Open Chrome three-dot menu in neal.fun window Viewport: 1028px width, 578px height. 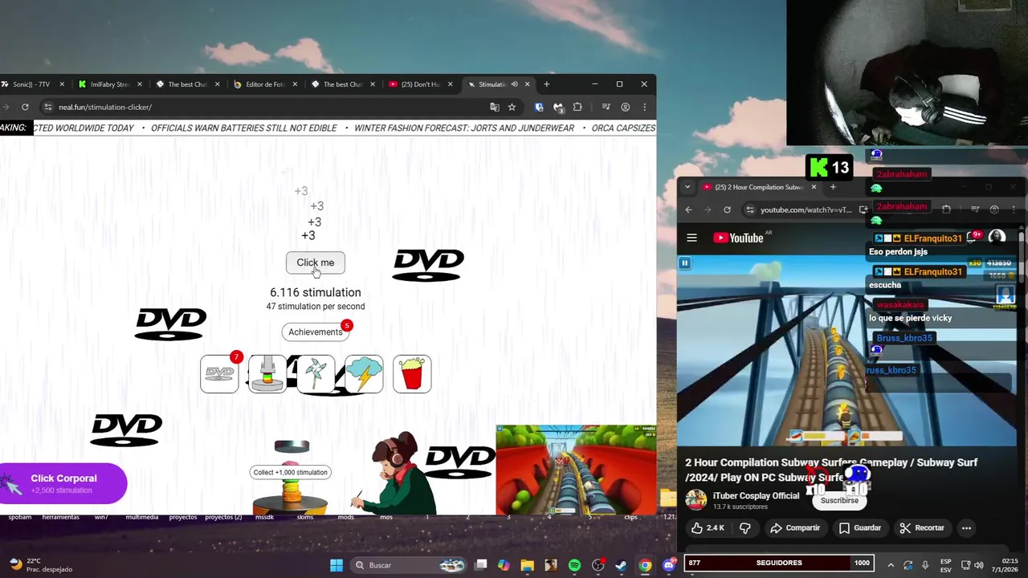tap(644, 107)
